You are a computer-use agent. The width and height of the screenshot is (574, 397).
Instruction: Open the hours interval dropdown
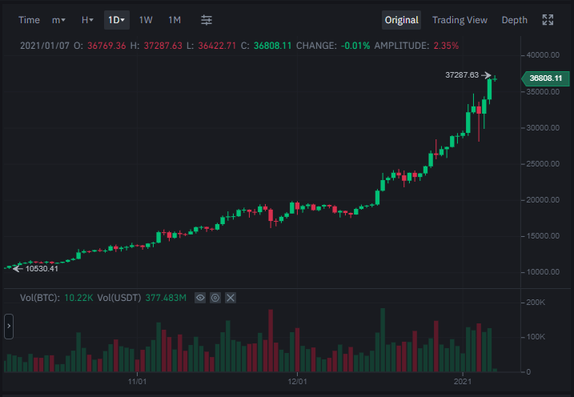[x=87, y=20]
